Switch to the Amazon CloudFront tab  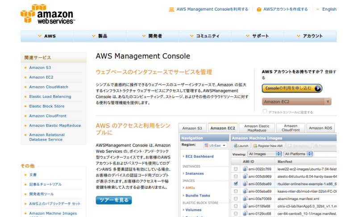(x=291, y=128)
